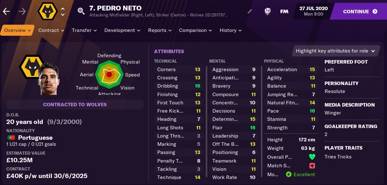Expand the Transfer menu

pyautogui.click(x=84, y=30)
